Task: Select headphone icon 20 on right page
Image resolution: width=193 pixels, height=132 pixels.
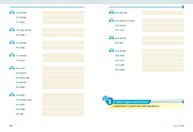Action: [111, 13]
